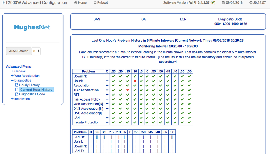This screenshot has width=270, height=154.
Task: Click the Inroute Protection checkmark at :30
Action: (x=189, y=122)
